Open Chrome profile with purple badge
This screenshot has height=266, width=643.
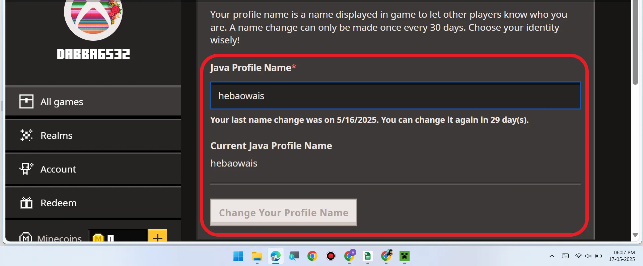349,256
